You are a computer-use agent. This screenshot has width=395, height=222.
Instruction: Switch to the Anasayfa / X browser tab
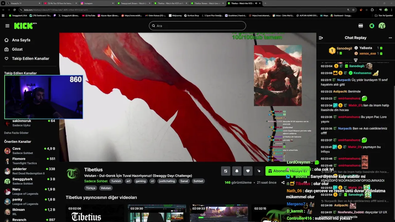(x=23, y=3)
